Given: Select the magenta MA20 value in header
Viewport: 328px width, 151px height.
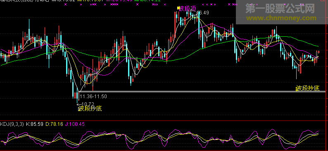Looking at the screenshot, I should point(119,1).
